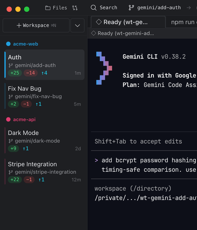Click the /private/.../wt-gemini-add-au path
Image resolution: width=197 pixels, height=230 pixels.
(x=146, y=198)
